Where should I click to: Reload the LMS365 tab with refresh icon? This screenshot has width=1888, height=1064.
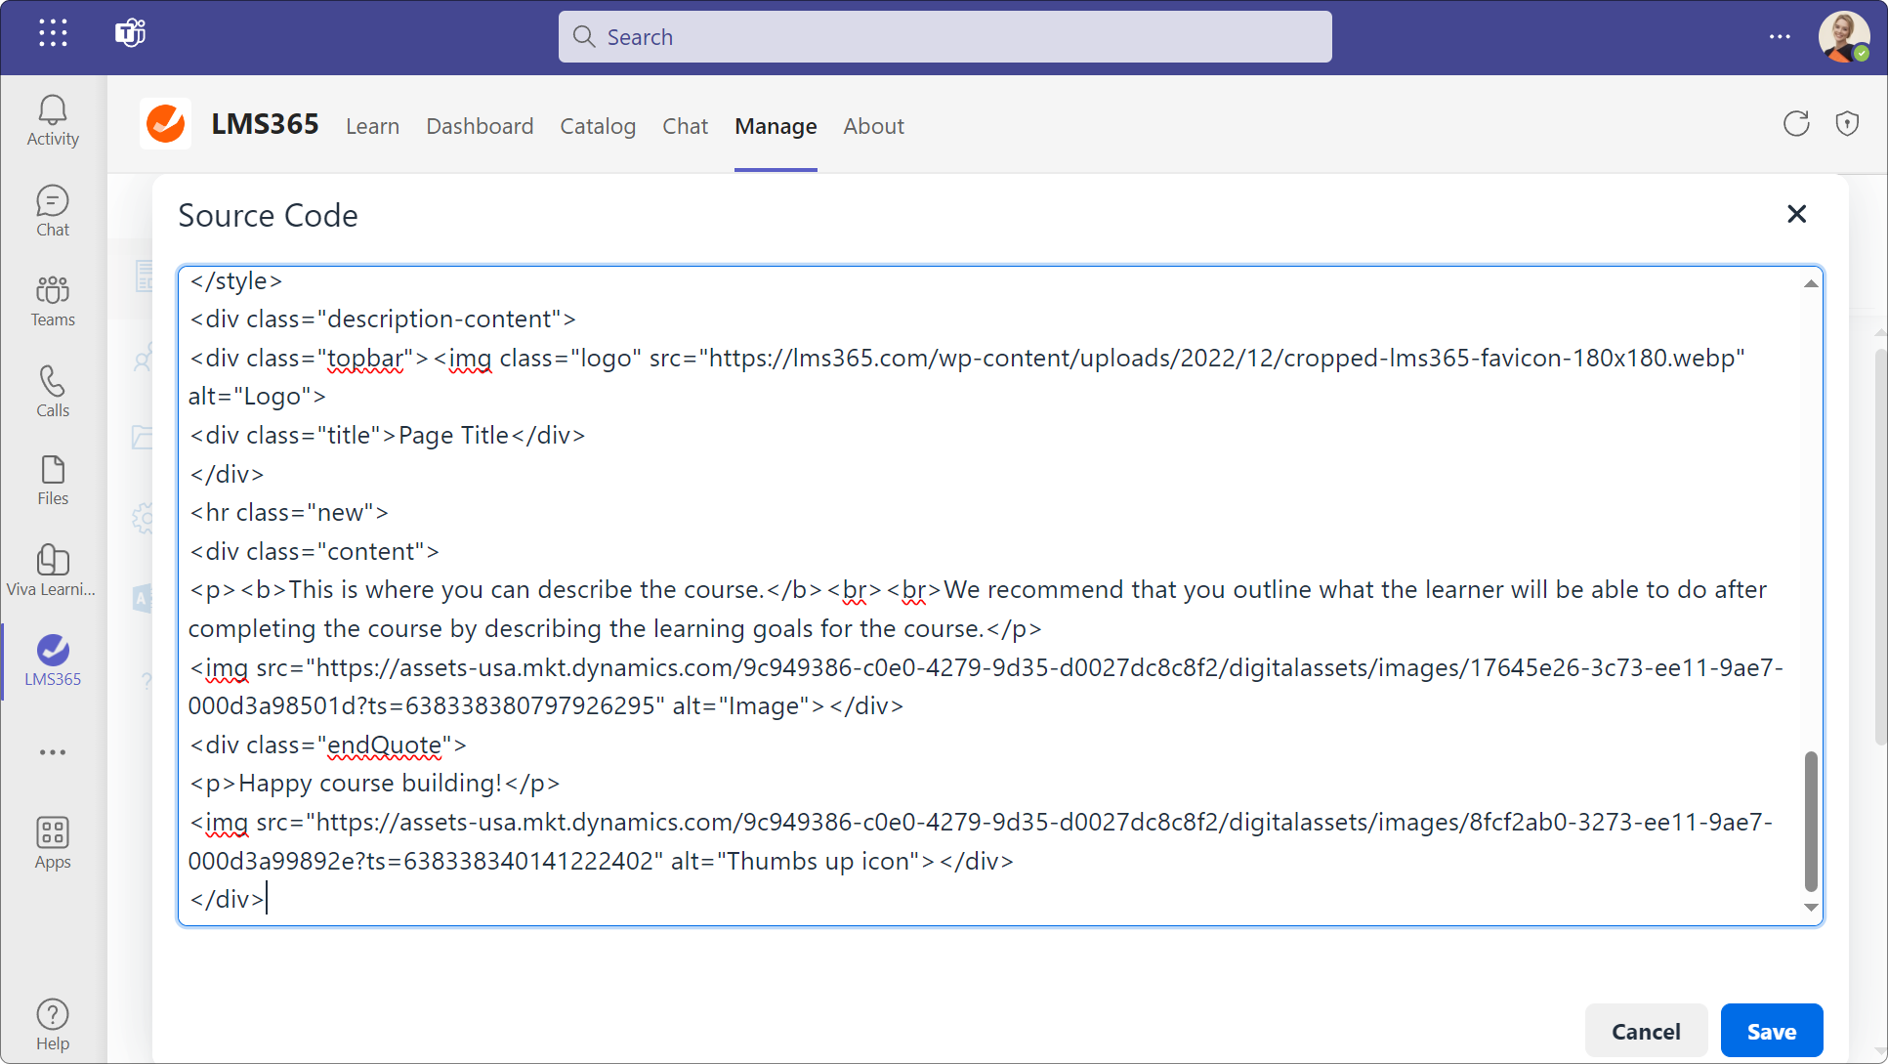[x=1796, y=124]
